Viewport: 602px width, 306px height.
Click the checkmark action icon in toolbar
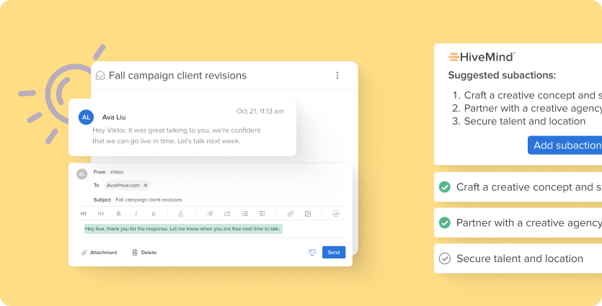pos(336,214)
